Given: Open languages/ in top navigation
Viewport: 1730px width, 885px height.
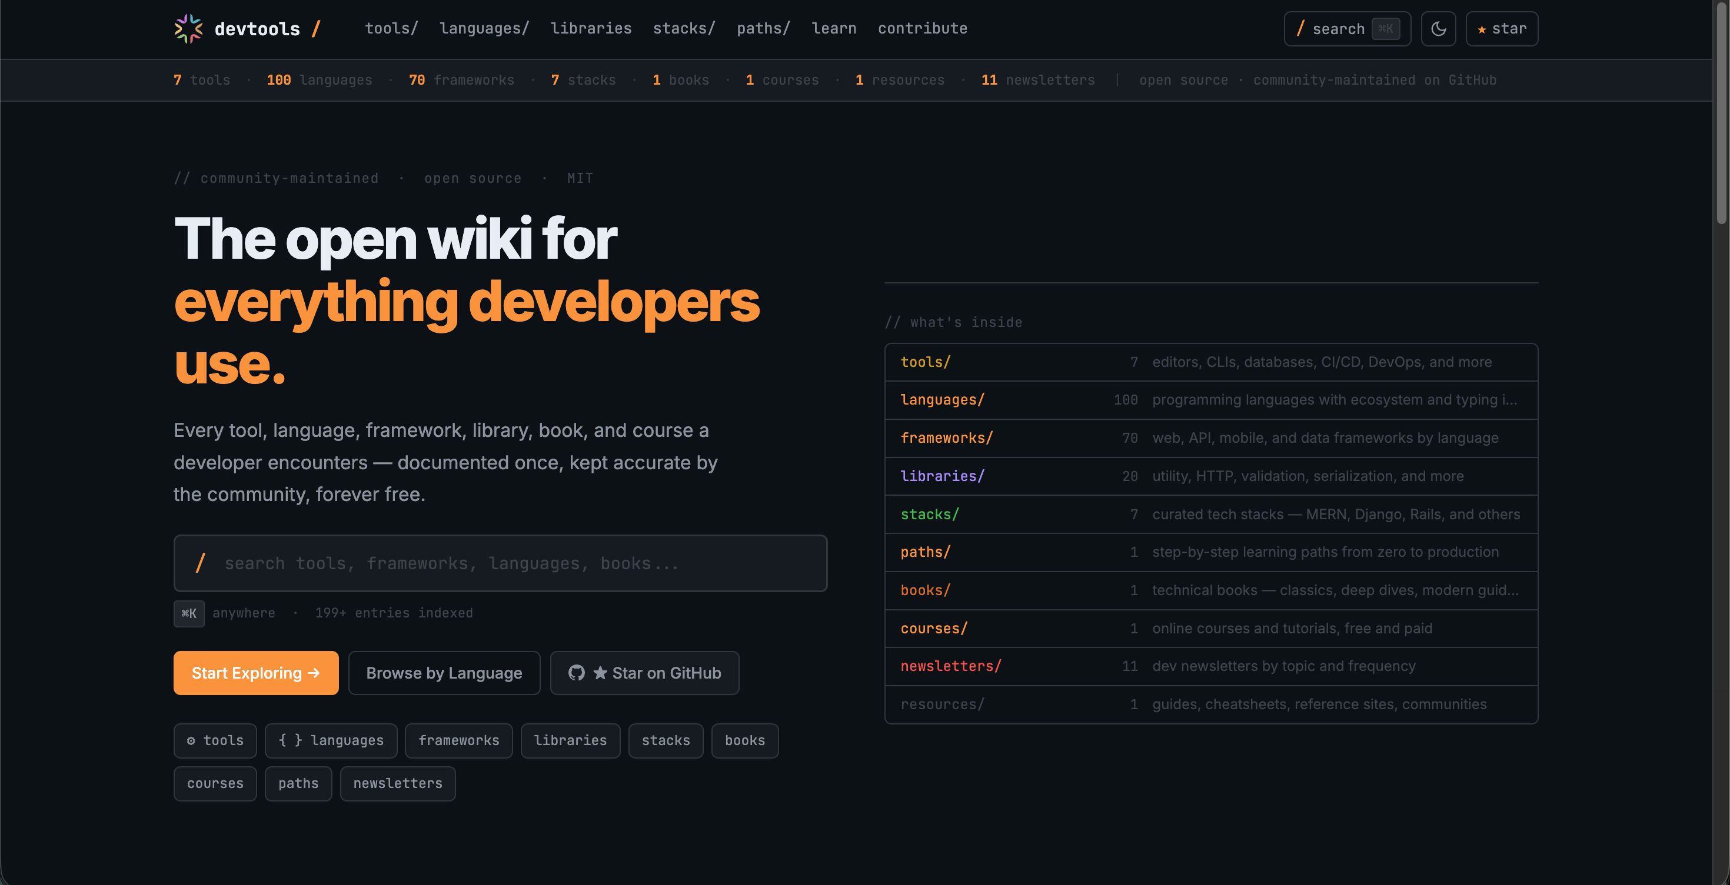Looking at the screenshot, I should pos(484,28).
